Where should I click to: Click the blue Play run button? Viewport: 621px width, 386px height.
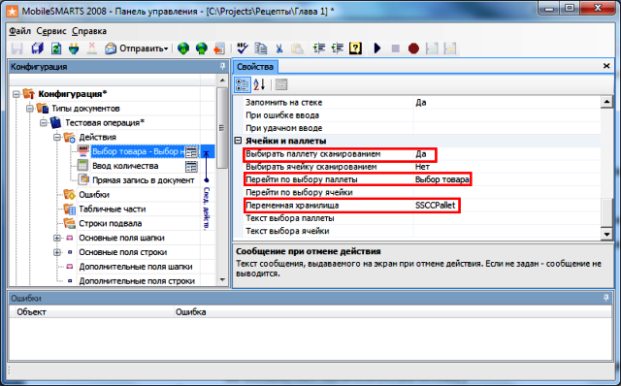(377, 48)
